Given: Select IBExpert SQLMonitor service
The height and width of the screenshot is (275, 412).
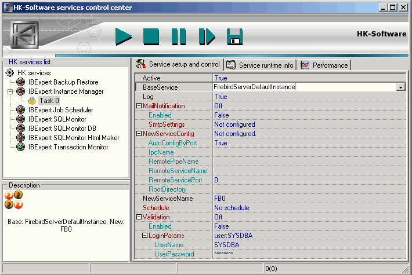Looking at the screenshot, I should pyautogui.click(x=57, y=119).
